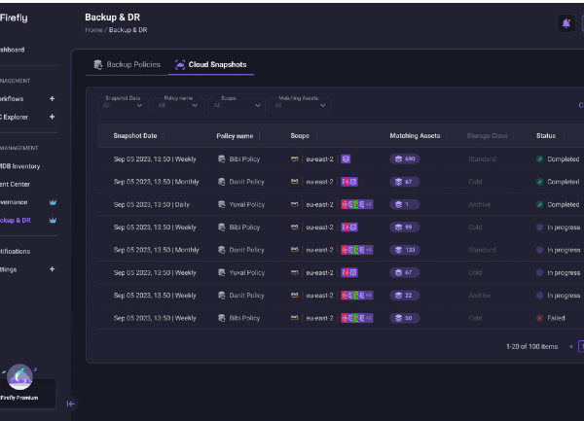The height and width of the screenshot is (421, 584).
Task: Click 'Standard' storage class in 690 row
Action: [x=482, y=159]
